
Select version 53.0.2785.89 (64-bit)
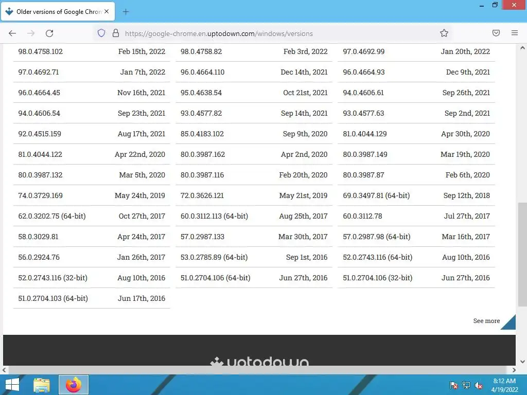(x=254, y=257)
